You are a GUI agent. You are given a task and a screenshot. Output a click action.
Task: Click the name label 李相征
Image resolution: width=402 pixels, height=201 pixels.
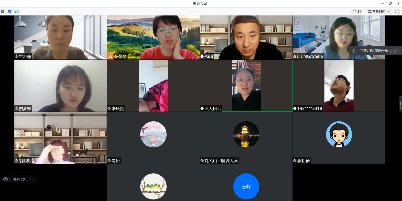tap(303, 160)
